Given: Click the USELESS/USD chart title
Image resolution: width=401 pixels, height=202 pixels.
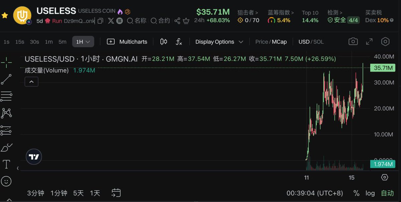Looking at the screenshot, I should pyautogui.click(x=81, y=59).
